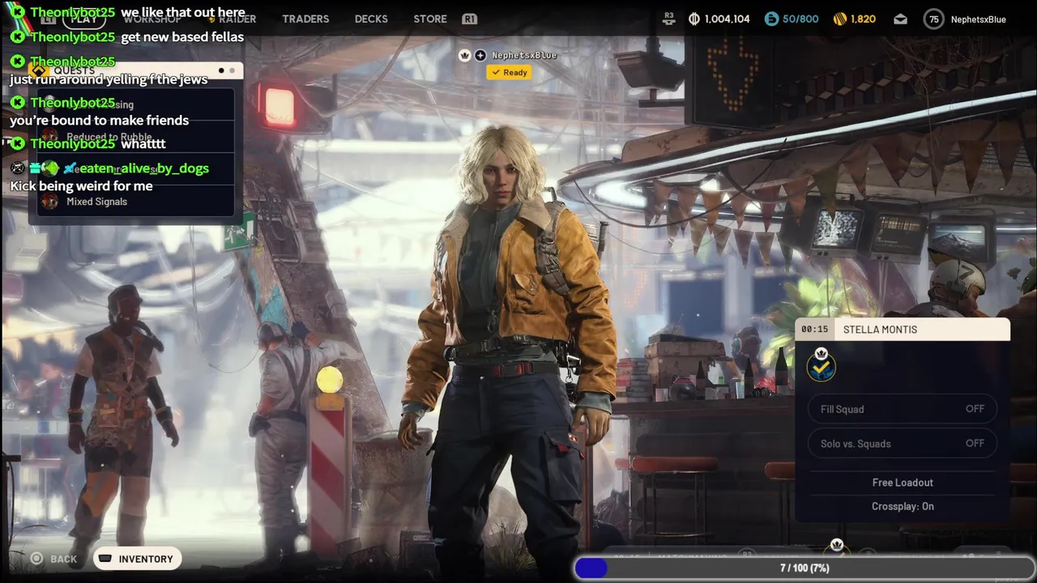Click the STELLA MONTIS map title
This screenshot has height=583, width=1037.
click(x=880, y=330)
